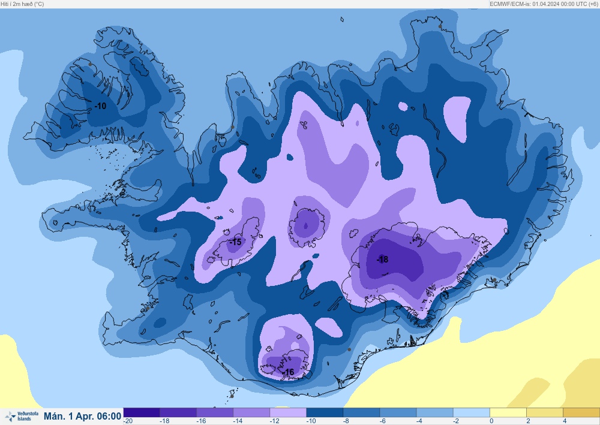Viewport: 600px width, 425px height.
Task: Select the -10 to -8 dark blue swatch
Action: click(x=325, y=412)
